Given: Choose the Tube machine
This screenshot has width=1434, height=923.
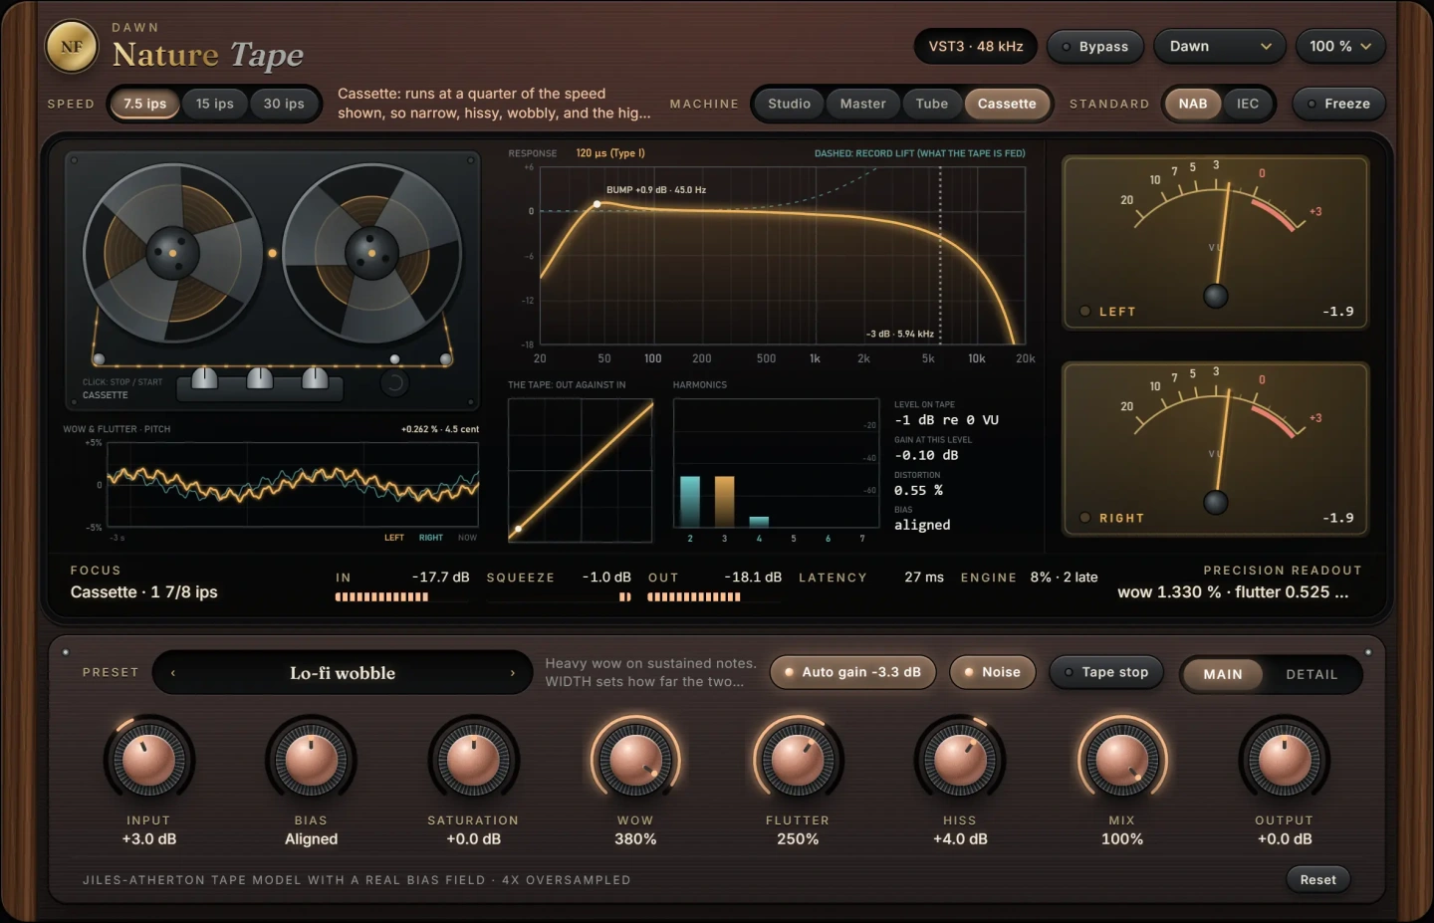Looking at the screenshot, I should click(932, 104).
